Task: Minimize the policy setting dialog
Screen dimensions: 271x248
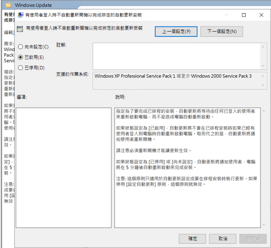Action: click(x=227, y=15)
